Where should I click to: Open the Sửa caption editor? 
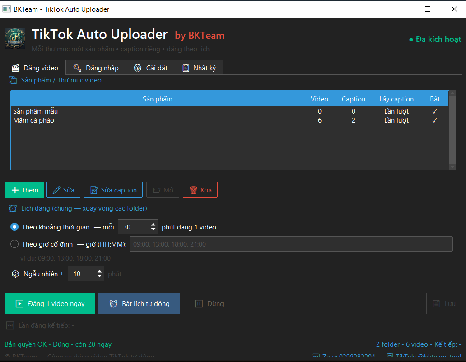click(113, 190)
